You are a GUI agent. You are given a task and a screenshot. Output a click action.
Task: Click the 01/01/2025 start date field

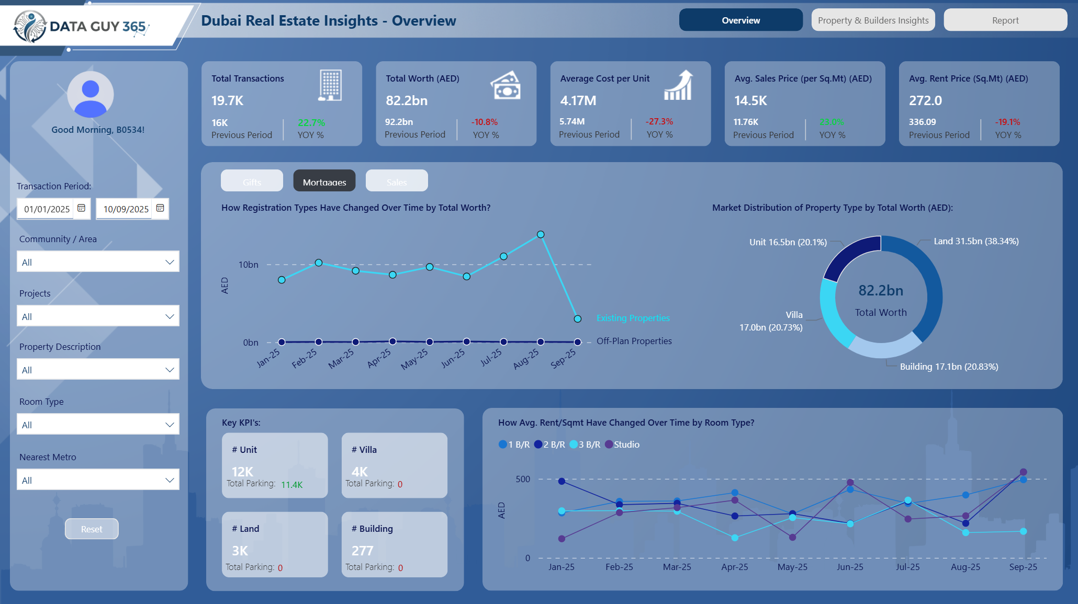[x=47, y=209]
